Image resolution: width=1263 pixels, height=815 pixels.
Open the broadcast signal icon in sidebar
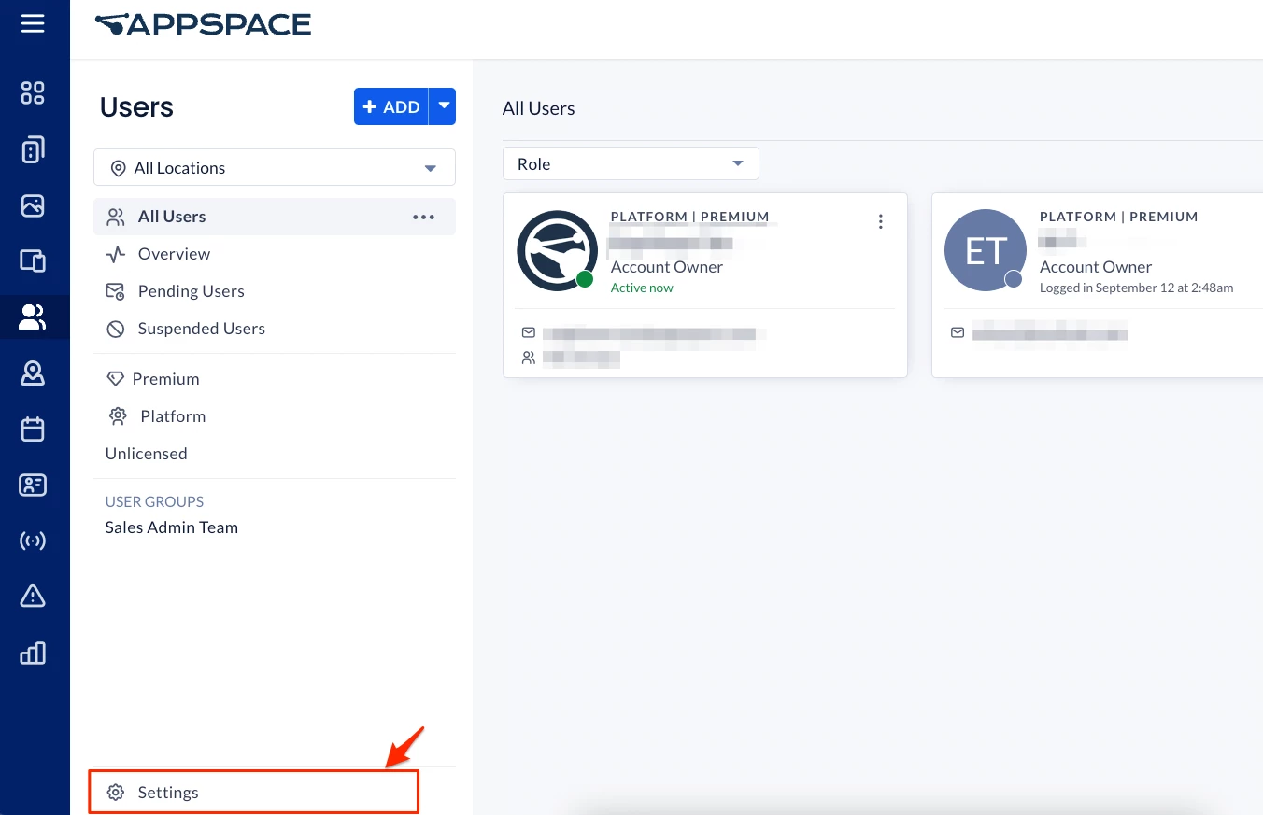(x=33, y=541)
